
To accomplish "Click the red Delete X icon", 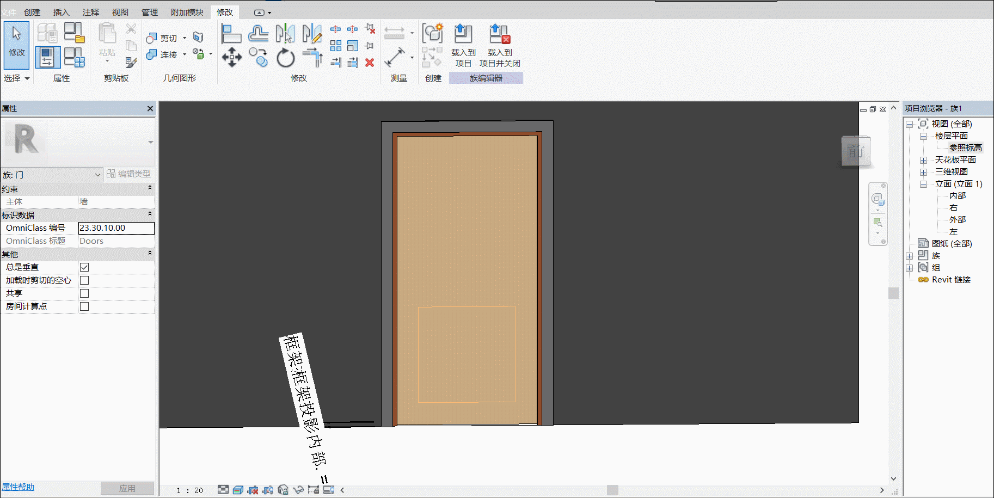I will 370,63.
